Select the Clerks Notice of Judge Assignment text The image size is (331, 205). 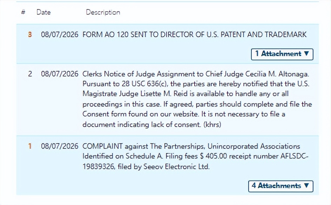pos(196,99)
